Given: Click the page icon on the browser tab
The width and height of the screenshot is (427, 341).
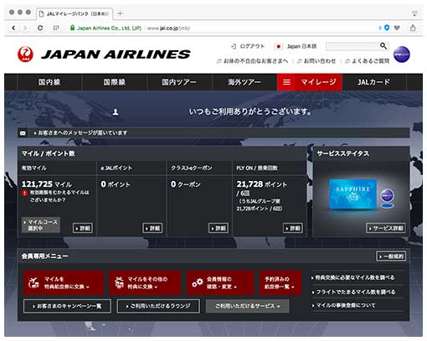Looking at the screenshot, I should pyautogui.click(x=41, y=13).
